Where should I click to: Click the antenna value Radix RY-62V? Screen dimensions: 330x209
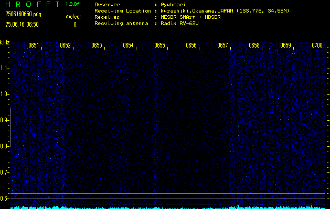(179, 24)
